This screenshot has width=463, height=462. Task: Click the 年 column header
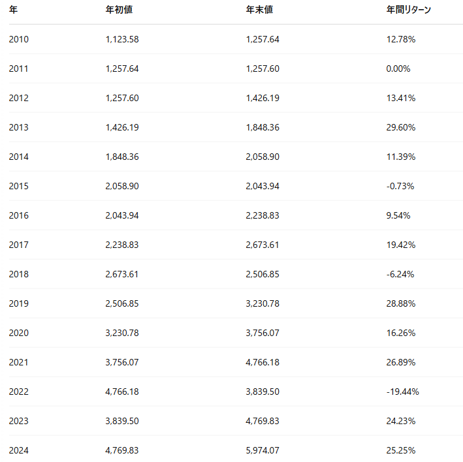coord(13,10)
